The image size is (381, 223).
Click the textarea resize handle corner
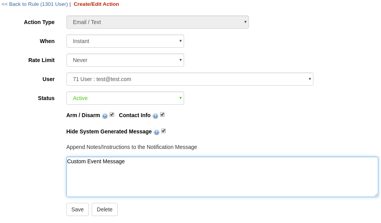376,195
